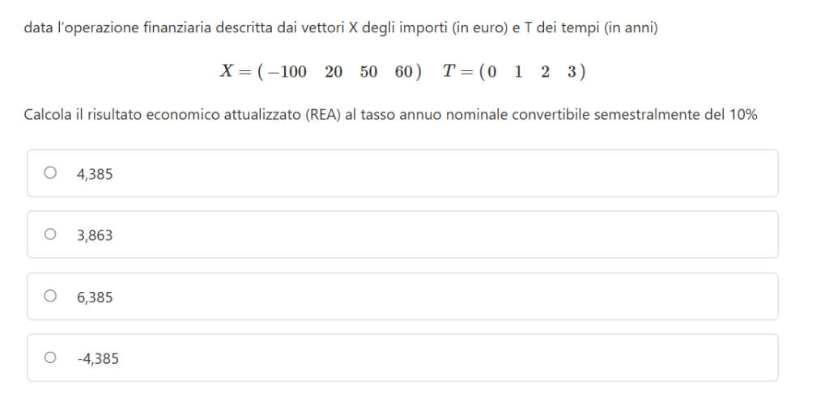The width and height of the screenshot is (829, 397).
Task: Select the radio button for 4,385
Action: [50, 172]
